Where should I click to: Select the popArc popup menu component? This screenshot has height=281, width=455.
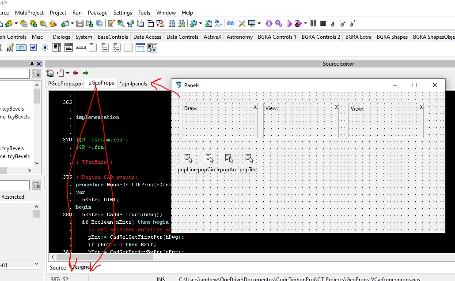pyautogui.click(x=229, y=158)
